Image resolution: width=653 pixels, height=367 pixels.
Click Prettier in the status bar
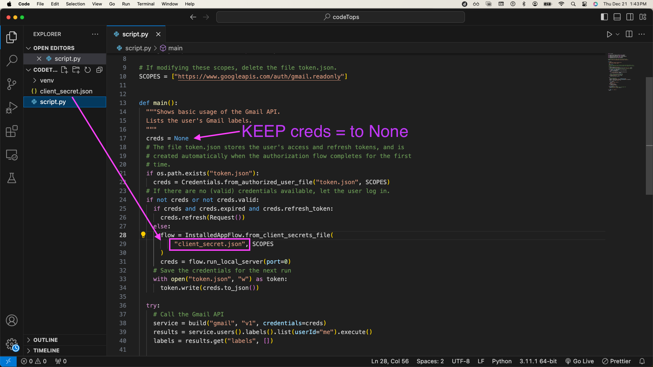click(x=616, y=361)
